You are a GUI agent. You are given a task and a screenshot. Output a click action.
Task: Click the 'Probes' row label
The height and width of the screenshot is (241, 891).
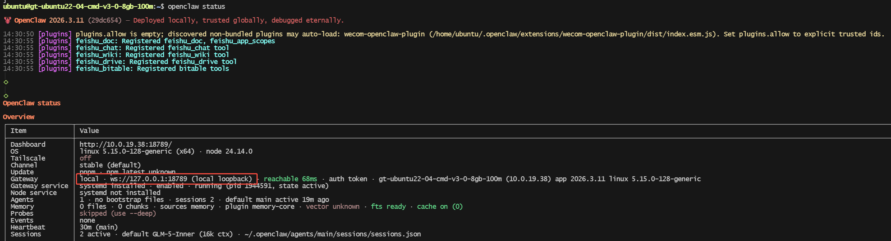tap(22, 213)
